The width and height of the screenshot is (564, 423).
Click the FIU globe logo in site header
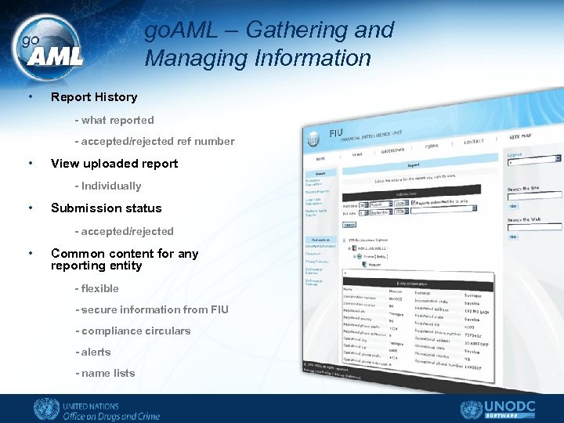[x=313, y=139]
